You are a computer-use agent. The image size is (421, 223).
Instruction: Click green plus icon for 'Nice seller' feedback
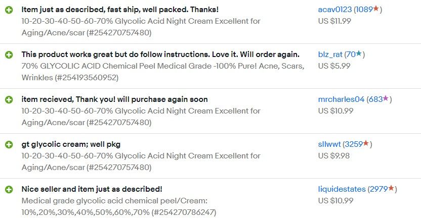coord(9,189)
